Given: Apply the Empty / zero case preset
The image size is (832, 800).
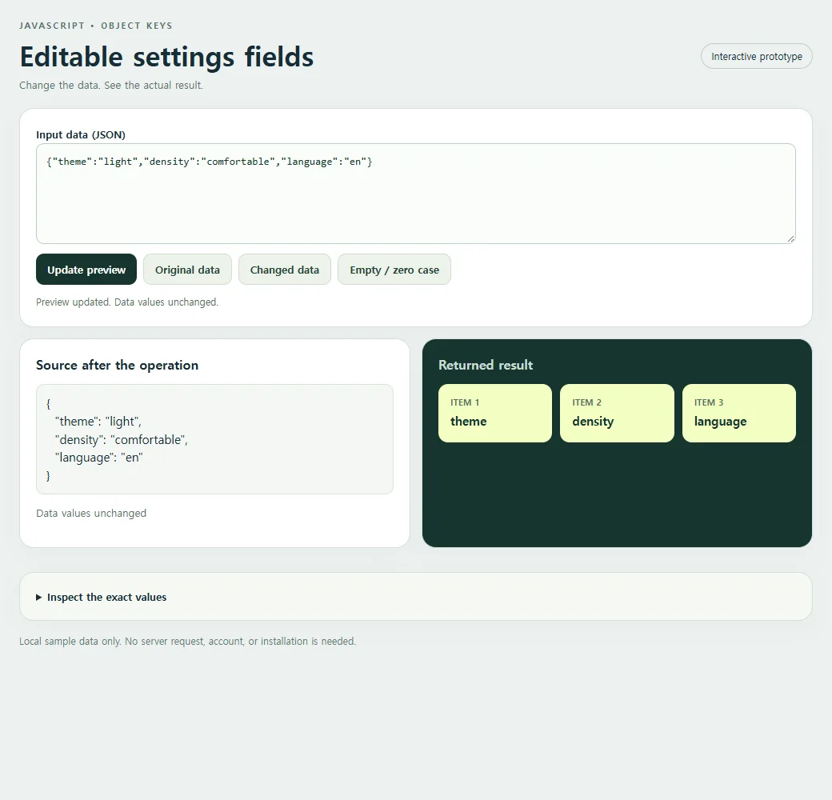Looking at the screenshot, I should click(x=394, y=270).
